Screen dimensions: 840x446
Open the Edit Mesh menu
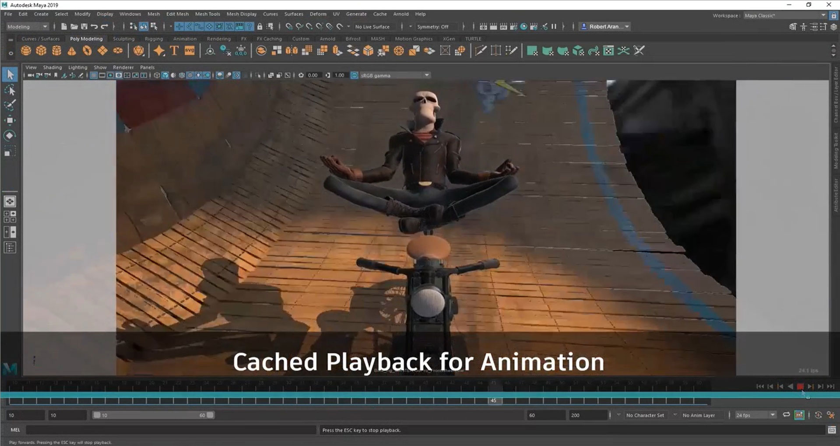click(177, 14)
